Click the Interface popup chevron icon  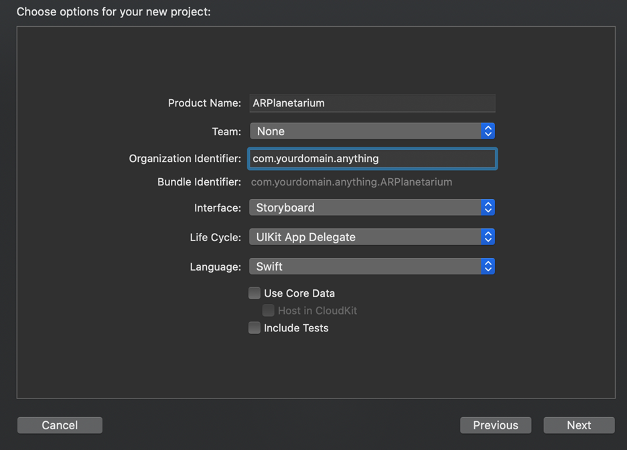point(488,208)
